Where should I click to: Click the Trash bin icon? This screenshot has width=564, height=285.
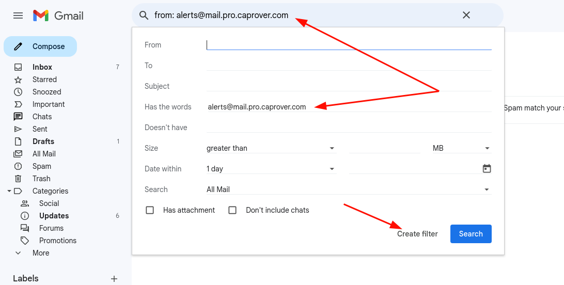coord(18,179)
